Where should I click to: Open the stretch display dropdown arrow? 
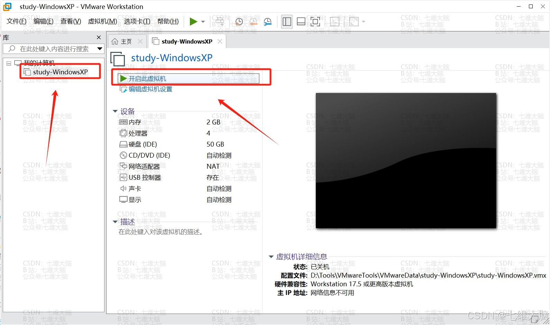364,22
